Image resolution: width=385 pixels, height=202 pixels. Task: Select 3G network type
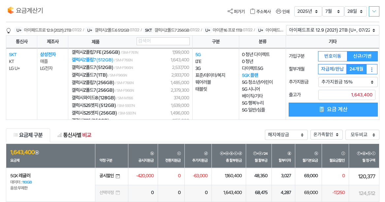[x=198, y=68]
